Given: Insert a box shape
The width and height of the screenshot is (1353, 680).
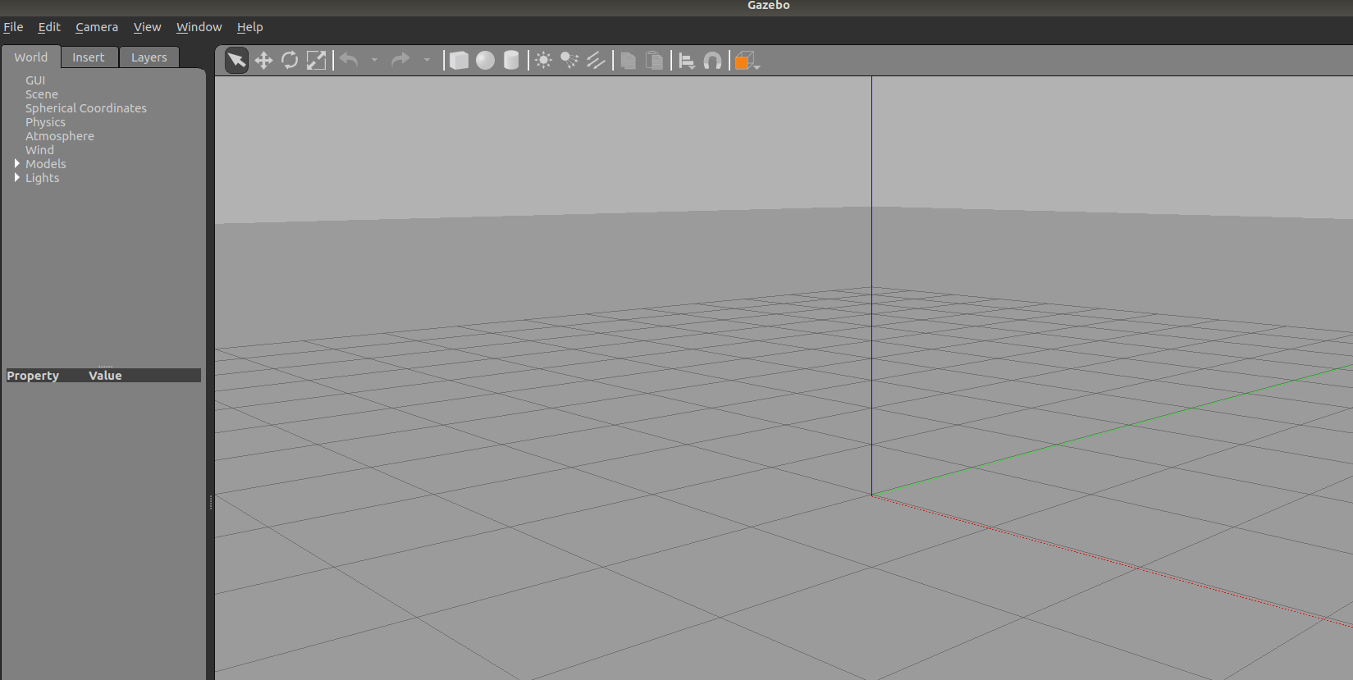Looking at the screenshot, I should coord(459,61).
